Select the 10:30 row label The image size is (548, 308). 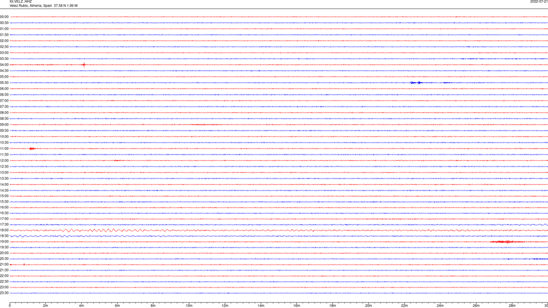point(4,143)
